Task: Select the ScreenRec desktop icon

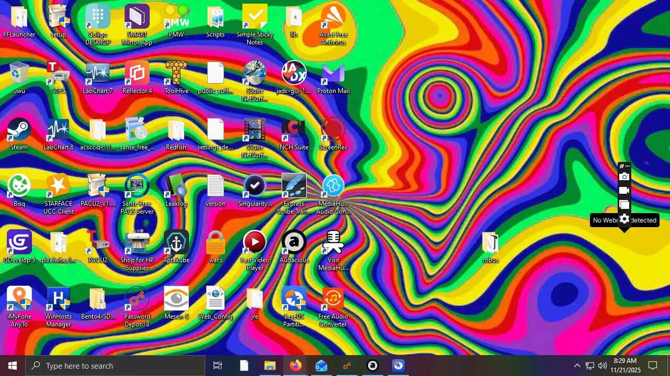Action: click(333, 134)
